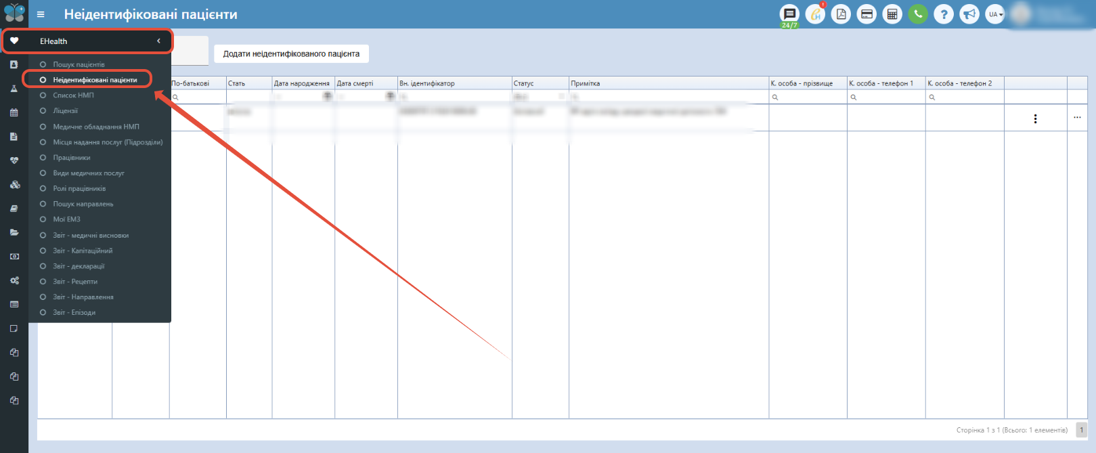
Task: Click horizontal ellipsis at row end
Action: pyautogui.click(x=1077, y=118)
